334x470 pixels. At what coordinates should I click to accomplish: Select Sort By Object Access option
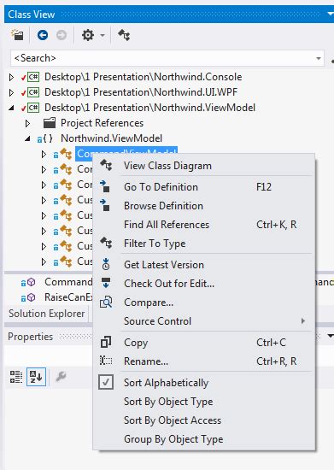(173, 420)
